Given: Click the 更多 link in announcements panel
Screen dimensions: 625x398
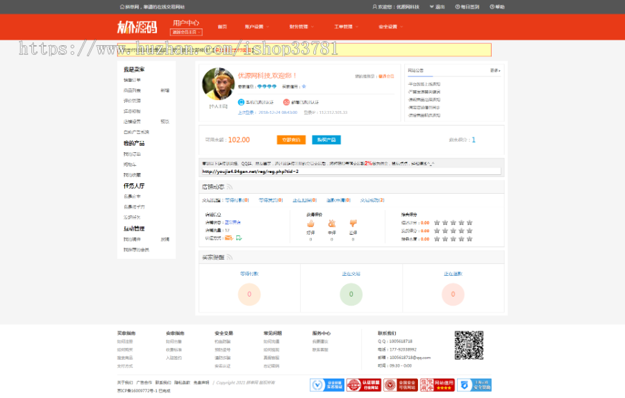Looking at the screenshot, I should pos(494,70).
